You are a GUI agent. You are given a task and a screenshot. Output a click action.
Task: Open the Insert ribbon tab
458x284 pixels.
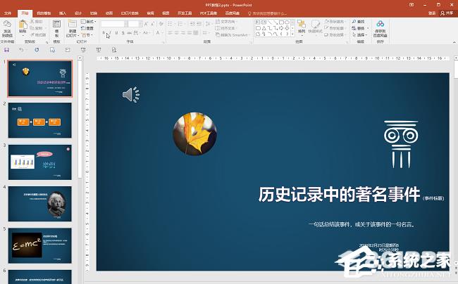coord(63,13)
